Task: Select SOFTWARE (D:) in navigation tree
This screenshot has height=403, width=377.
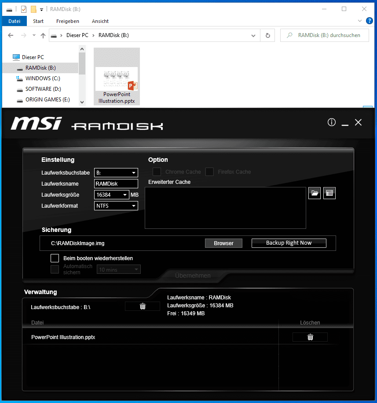Action: point(43,89)
